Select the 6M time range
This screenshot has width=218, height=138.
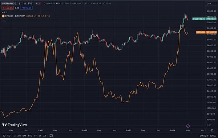tap(24, 135)
